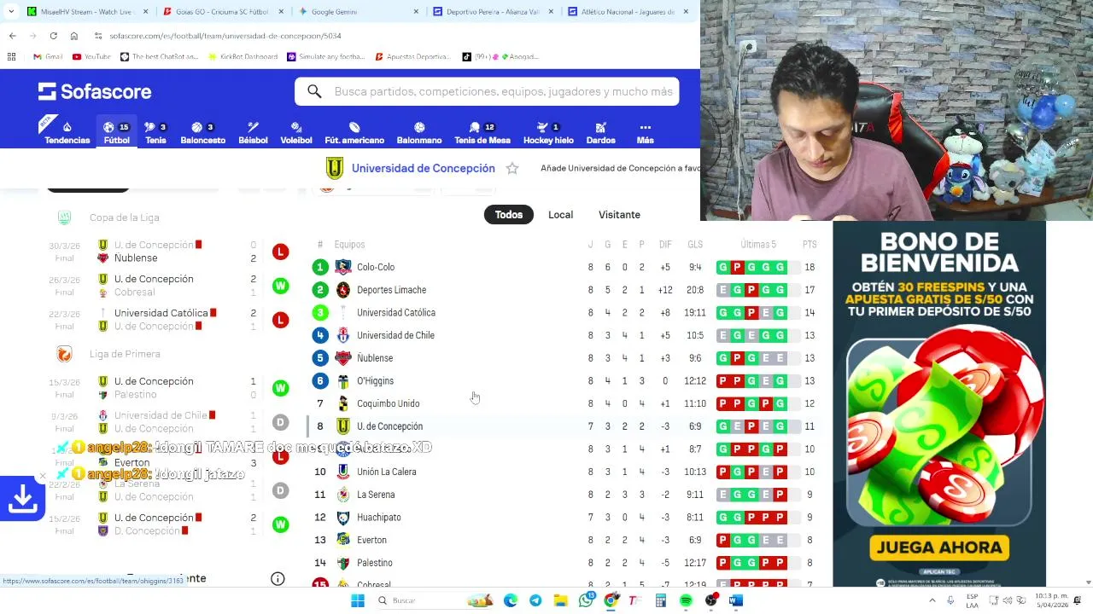Open the Béisbol sport icon
This screenshot has width=1093, height=614.
point(253,132)
